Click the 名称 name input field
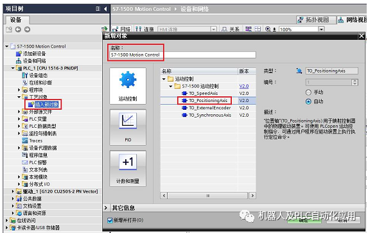 click(182, 55)
